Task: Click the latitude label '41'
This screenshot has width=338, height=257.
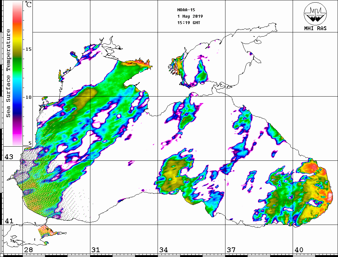Action: point(9,221)
